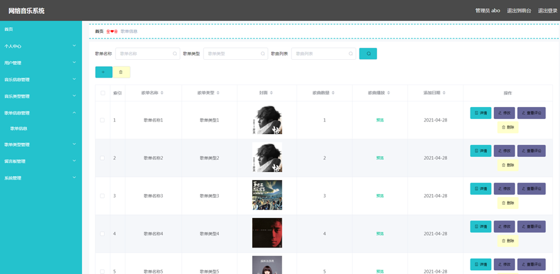Image resolution: width=560 pixels, height=274 pixels.
Task: Click the magnifier icon inside 歌单名称 field
Action: pyautogui.click(x=175, y=54)
